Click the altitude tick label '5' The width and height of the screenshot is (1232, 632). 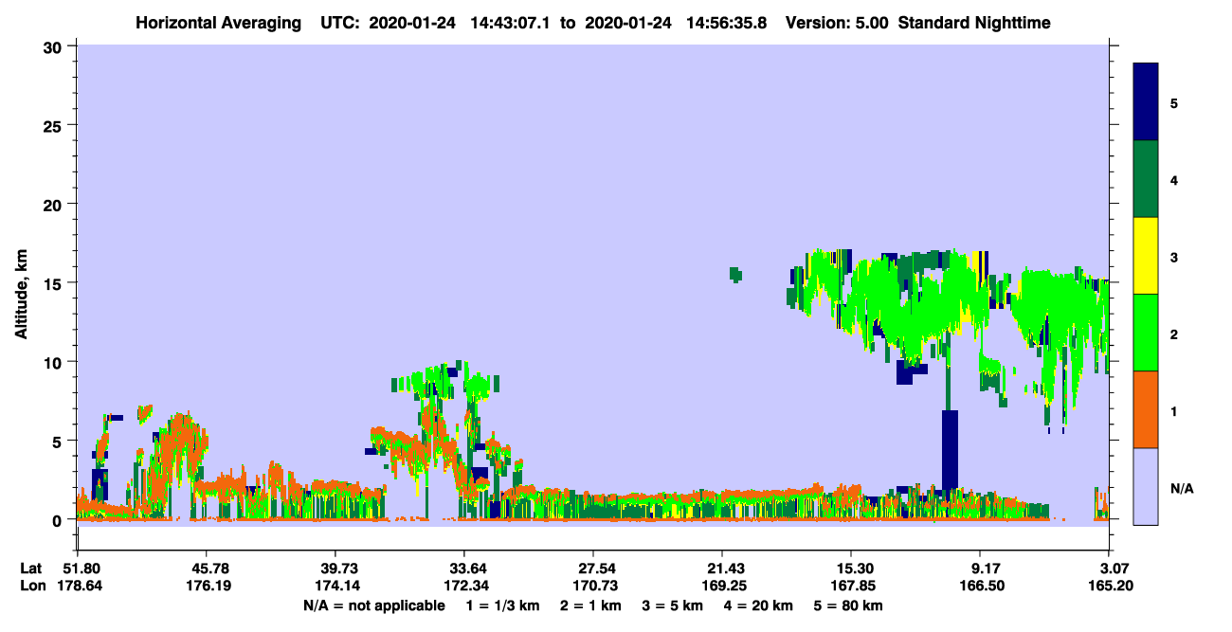click(x=59, y=441)
